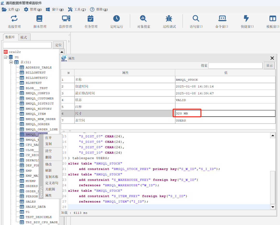
Task: Open the 对象搜索 object search icon
Action: [143, 19]
